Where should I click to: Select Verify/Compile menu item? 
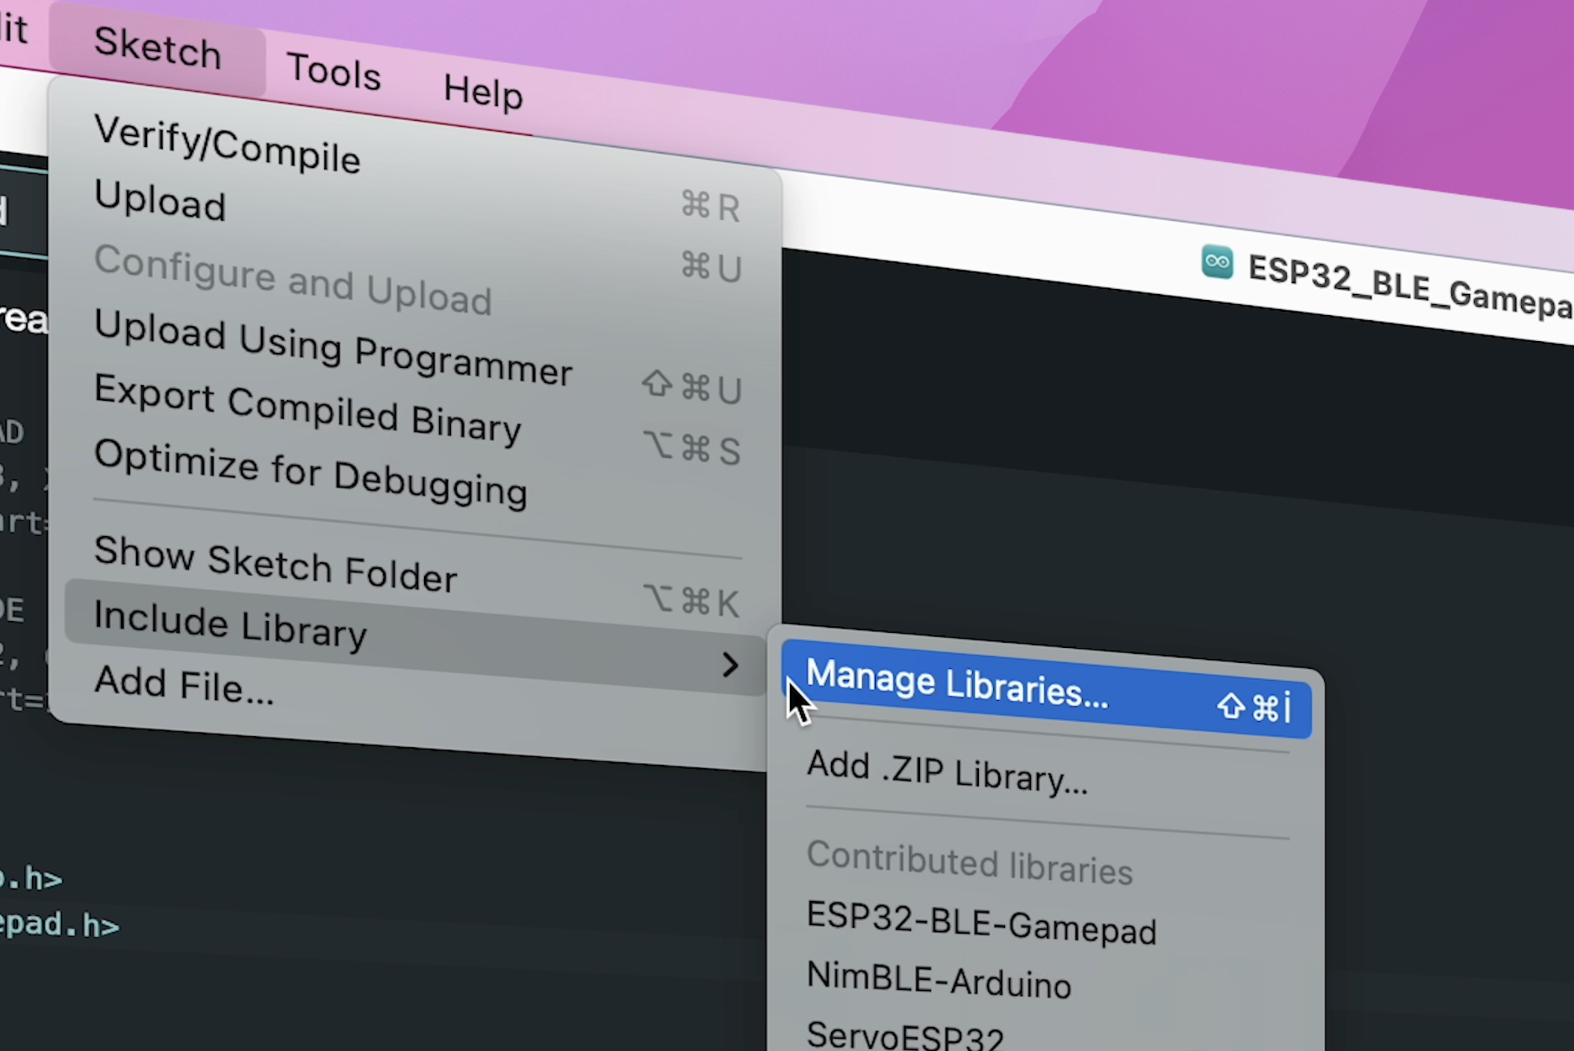(226, 144)
